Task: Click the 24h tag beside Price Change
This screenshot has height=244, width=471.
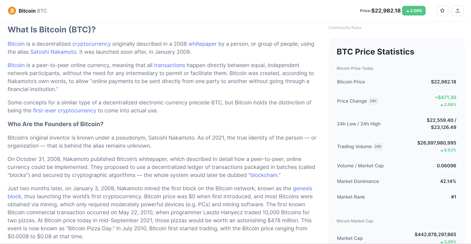Action: [373, 101]
